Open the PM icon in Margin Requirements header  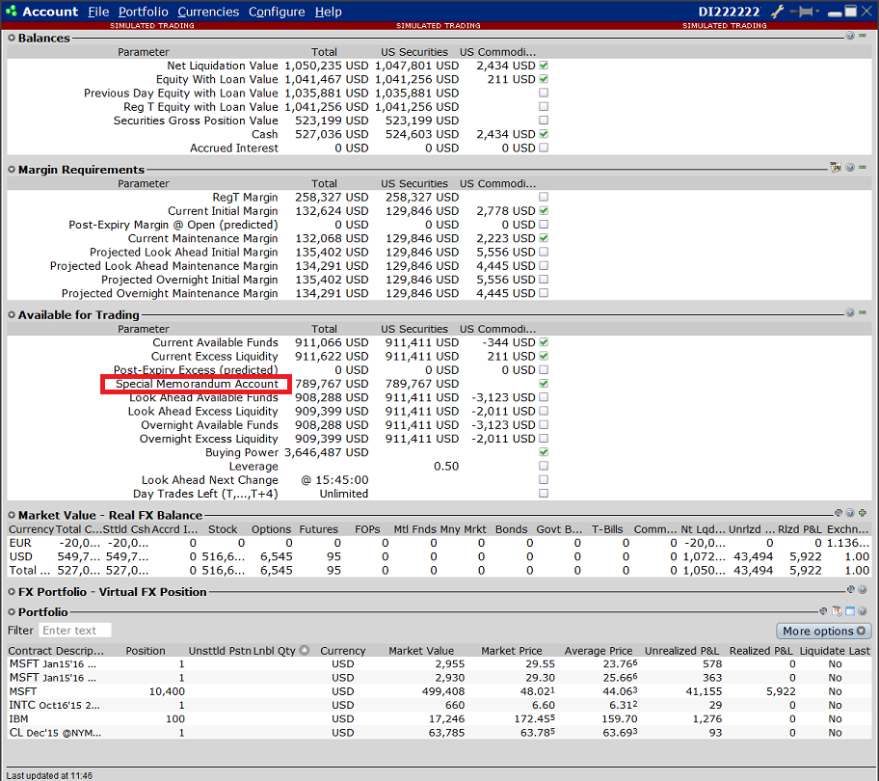[x=836, y=167]
